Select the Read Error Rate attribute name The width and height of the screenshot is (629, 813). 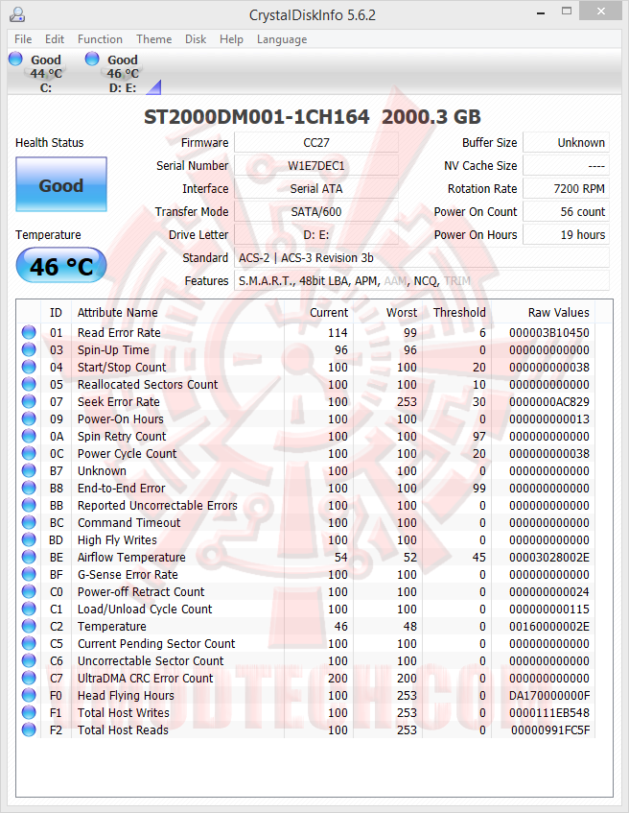click(119, 333)
